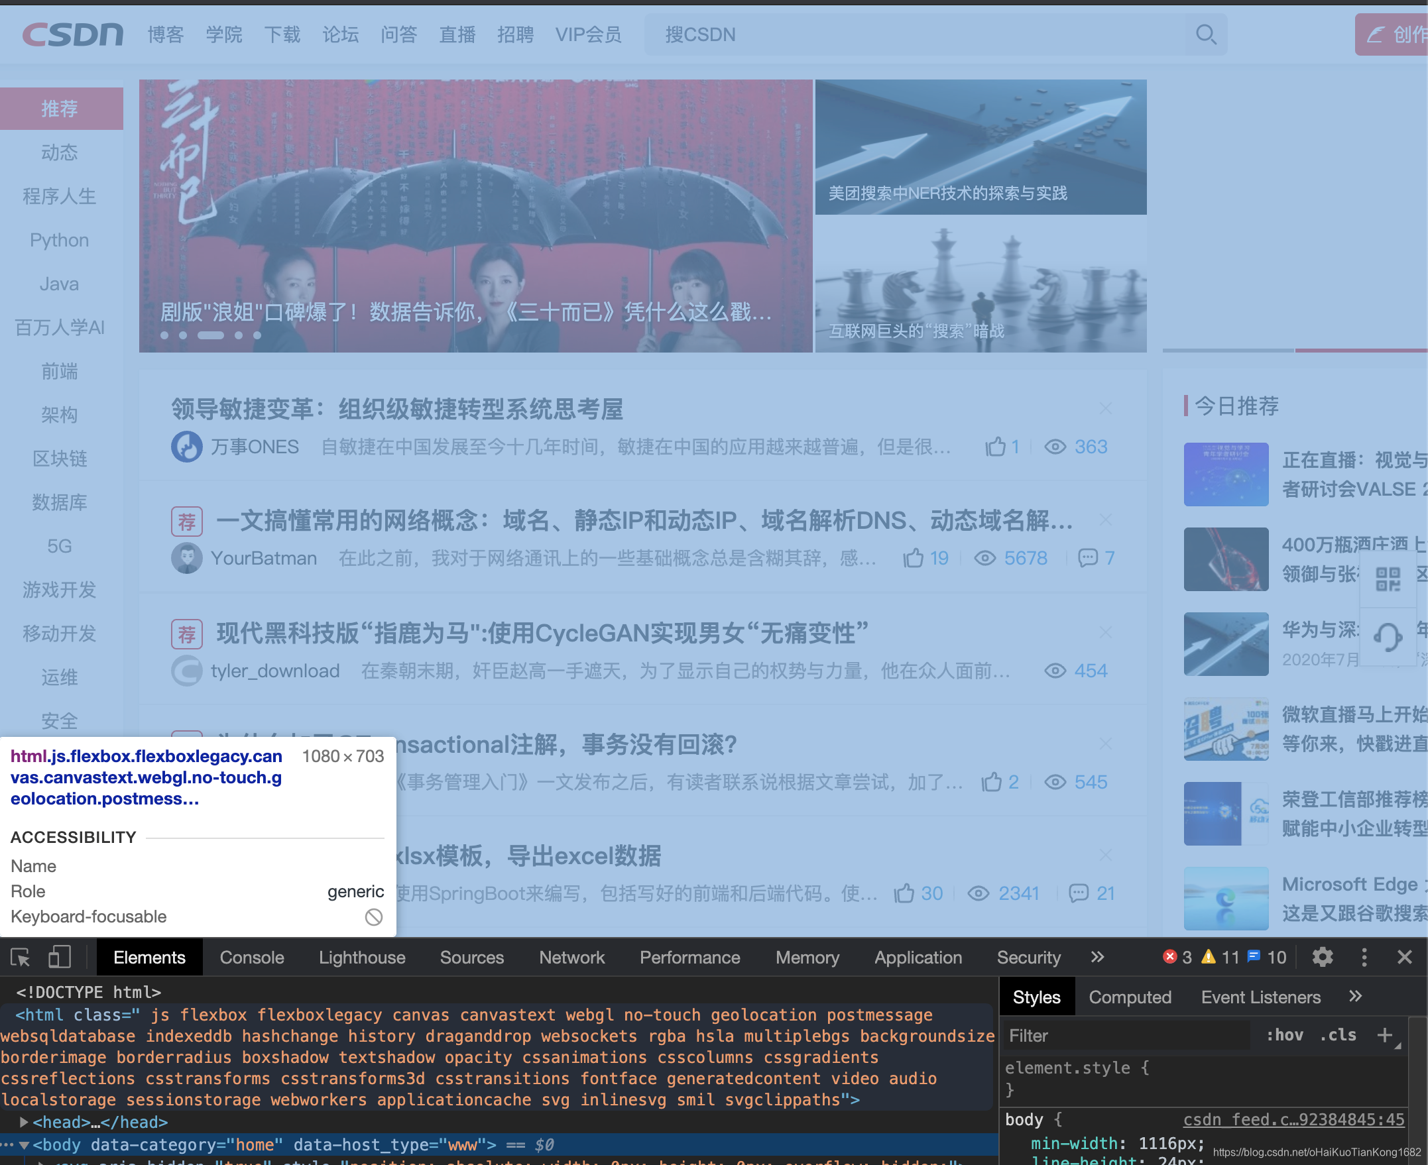Switch to the Console tab

tap(252, 958)
